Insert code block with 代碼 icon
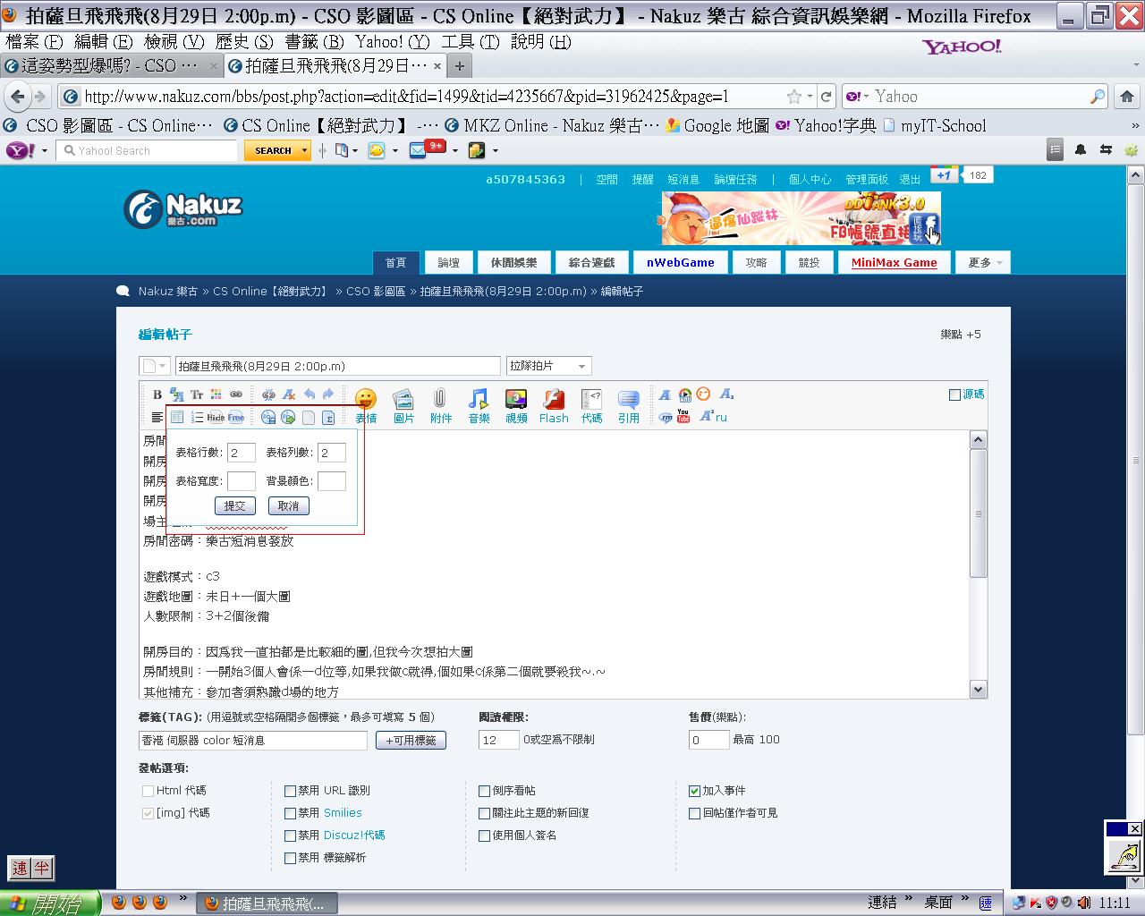1145x916 pixels. click(x=591, y=404)
